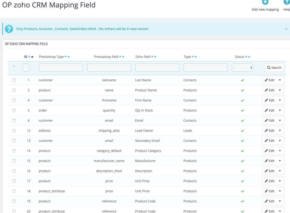This screenshot has height=213, width=290.
Task: Focus the Prestashop field filter input
Action: tap(109, 68)
